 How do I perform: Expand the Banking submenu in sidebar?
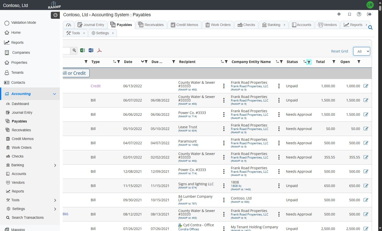pos(55,165)
